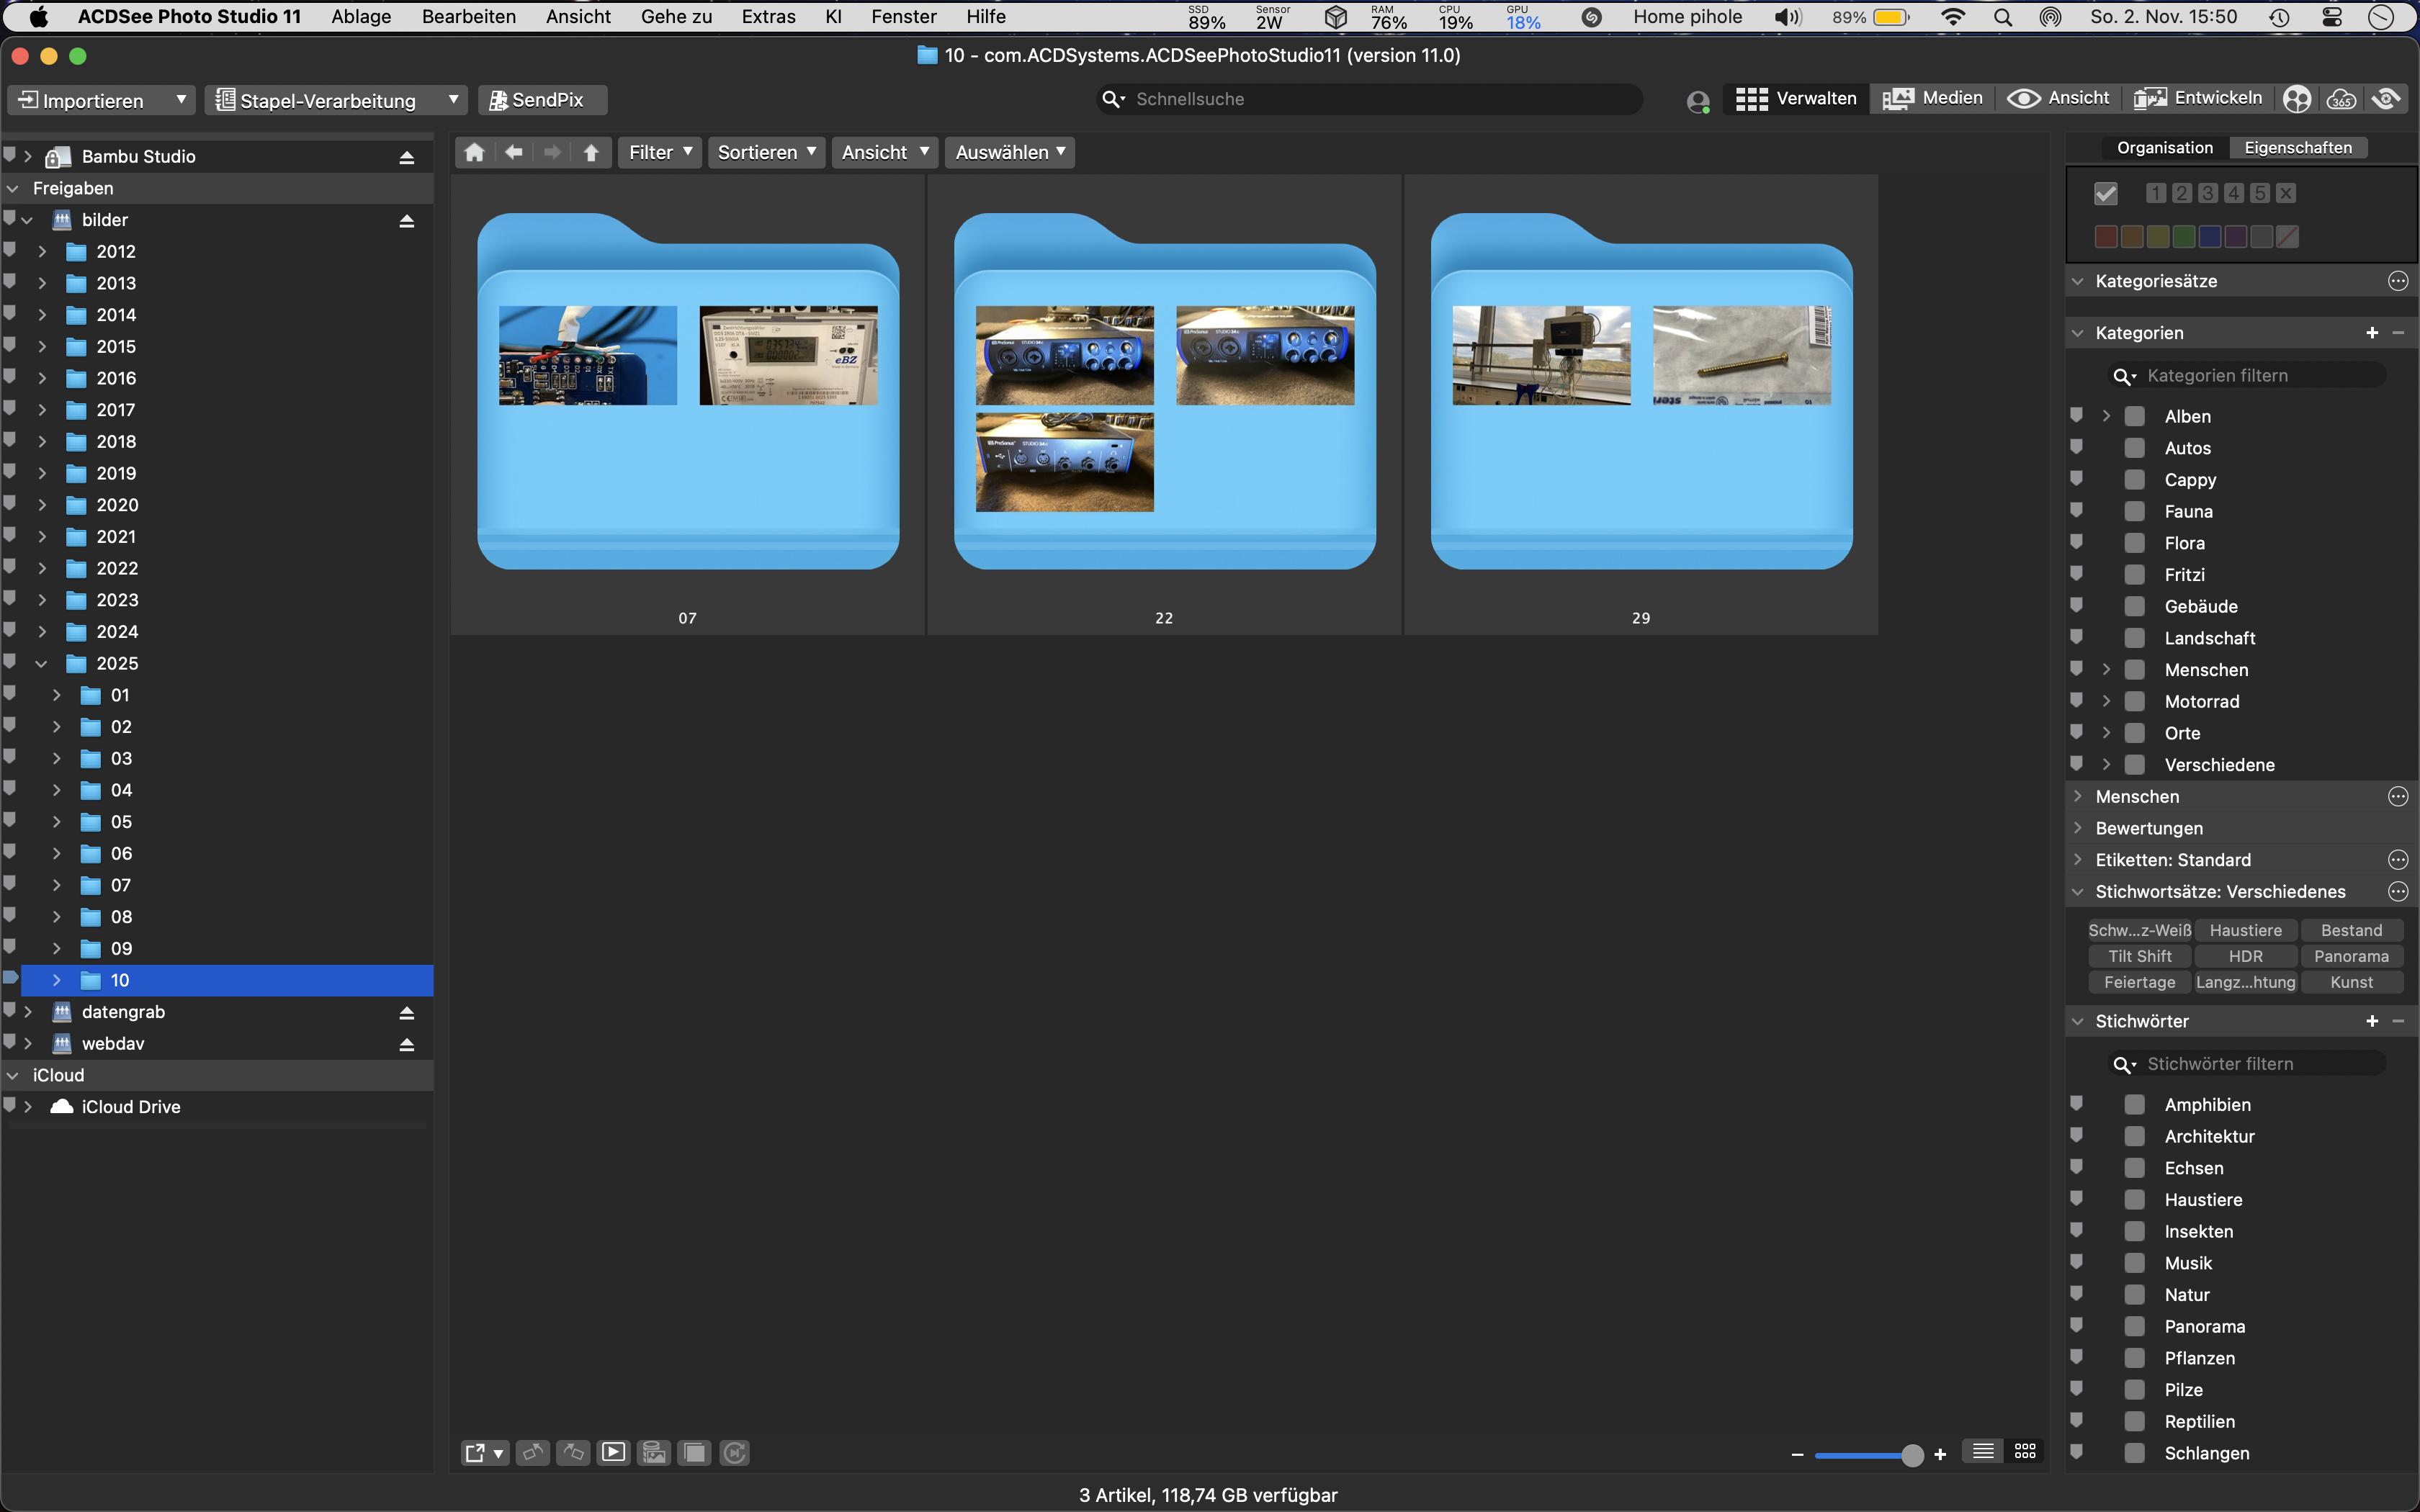
Task: Open the Extras menu
Action: point(768,17)
